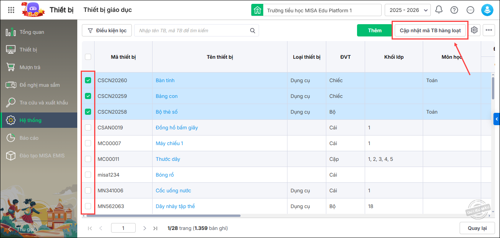Open the notifications bell
Image resolution: width=500 pixels, height=238 pixels.
coord(439,10)
